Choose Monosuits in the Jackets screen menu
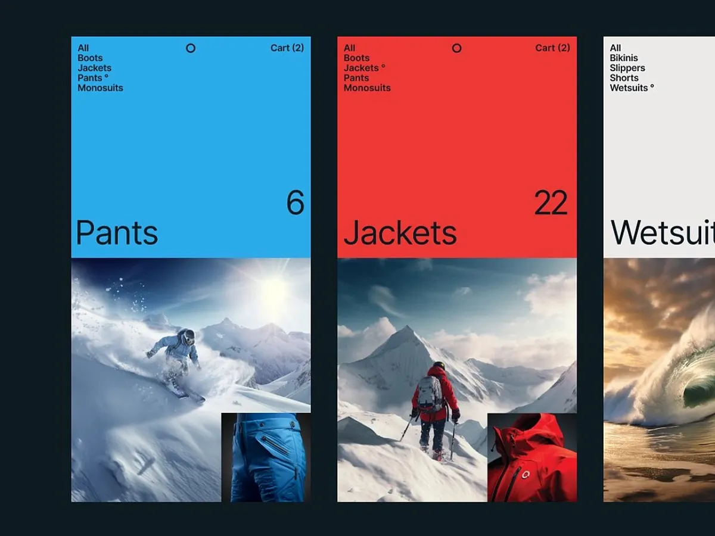This screenshot has width=715, height=536. (x=367, y=88)
